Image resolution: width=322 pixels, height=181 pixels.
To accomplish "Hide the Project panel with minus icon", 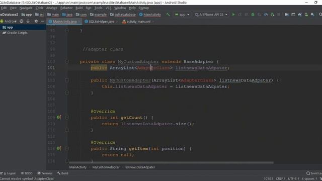I will [x=42, y=21].
